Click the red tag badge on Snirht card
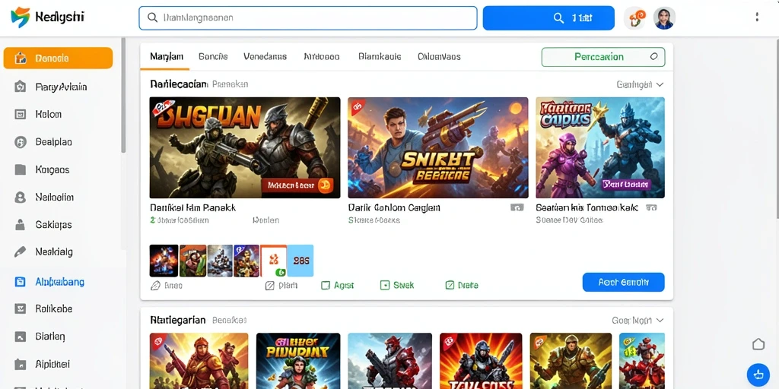The height and width of the screenshot is (389, 779). 356,106
